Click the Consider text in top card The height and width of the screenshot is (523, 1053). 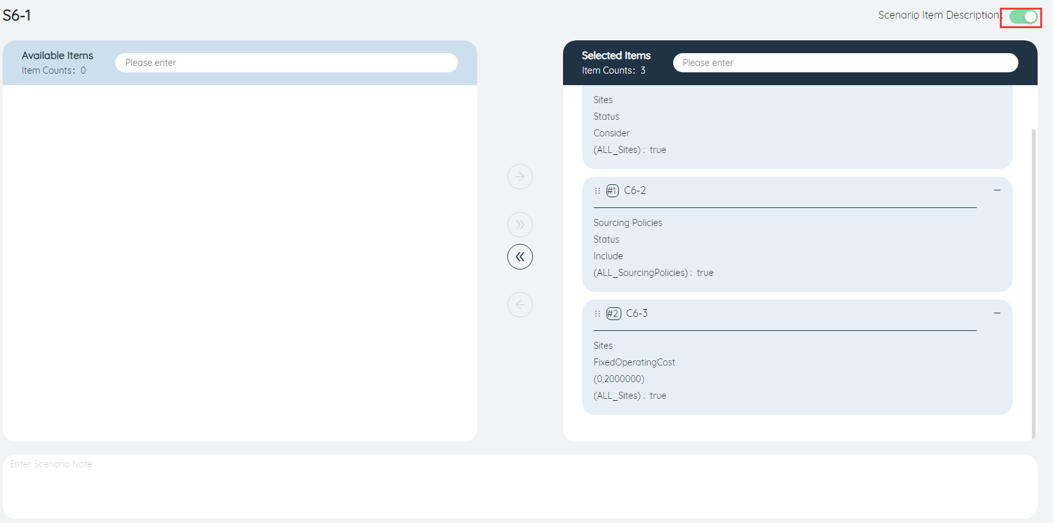(x=612, y=133)
